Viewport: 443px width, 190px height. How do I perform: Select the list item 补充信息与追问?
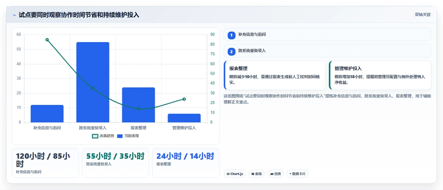point(327,34)
